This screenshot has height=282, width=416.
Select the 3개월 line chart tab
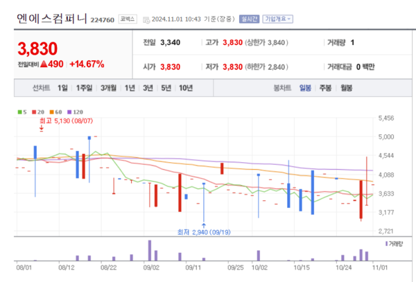[x=109, y=88]
